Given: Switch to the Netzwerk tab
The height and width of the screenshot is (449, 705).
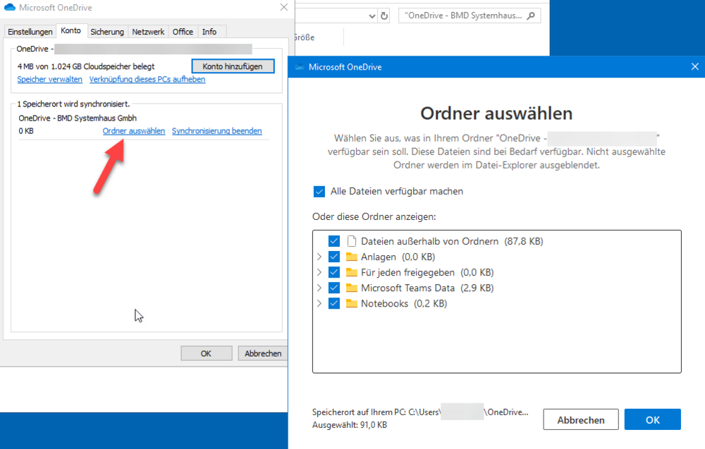Looking at the screenshot, I should coord(148,32).
